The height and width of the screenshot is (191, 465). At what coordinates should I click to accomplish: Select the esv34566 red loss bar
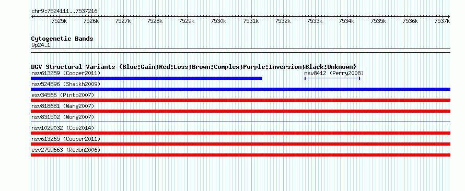click(240, 100)
